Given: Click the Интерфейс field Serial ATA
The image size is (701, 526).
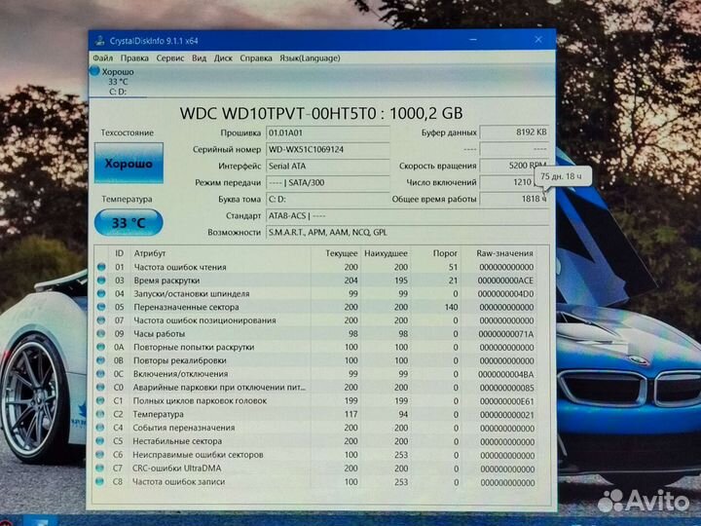Looking at the screenshot, I should tap(328, 166).
